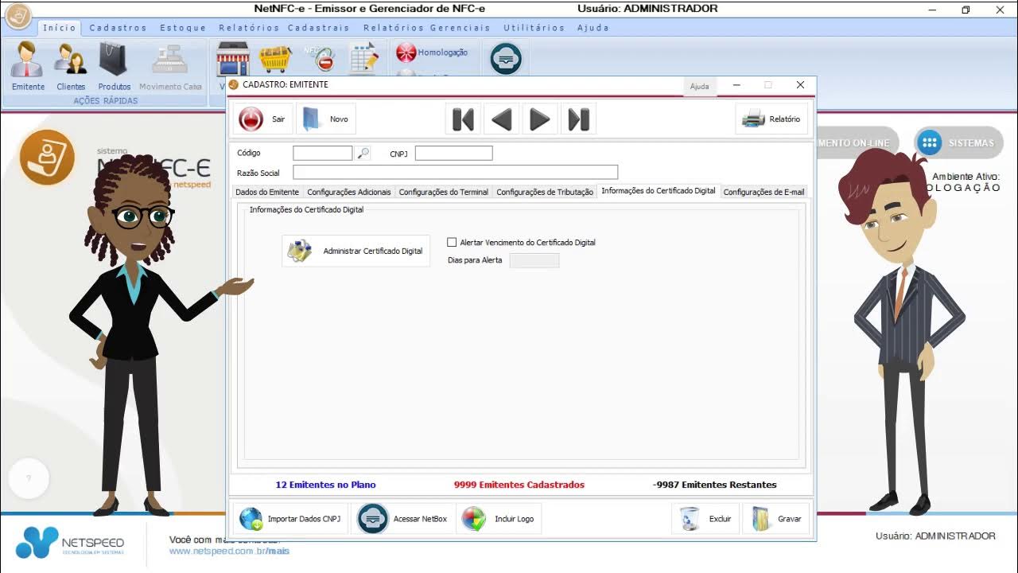Open the Relatório printer button
1018x573 pixels.
(771, 119)
